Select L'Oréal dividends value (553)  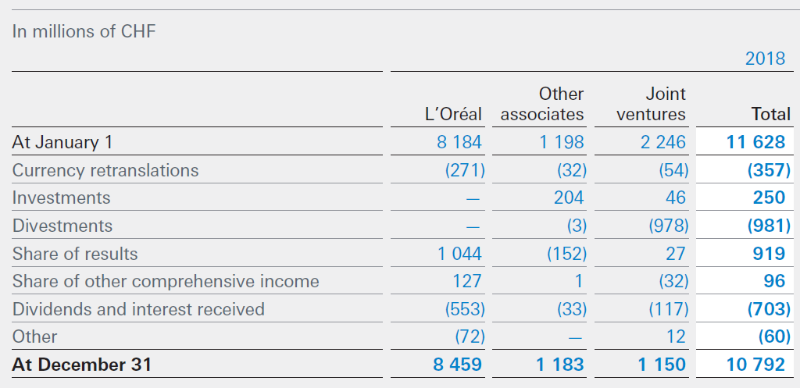pos(465,309)
